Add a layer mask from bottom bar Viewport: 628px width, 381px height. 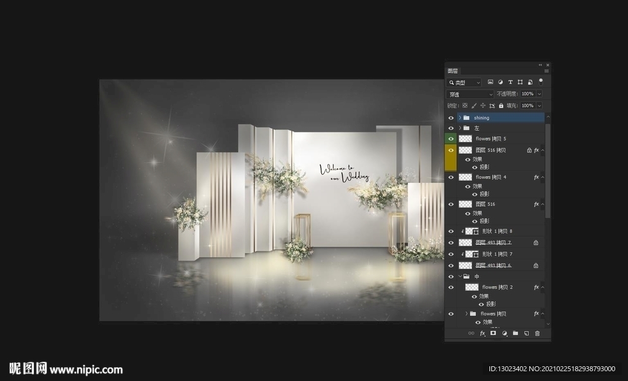point(493,333)
